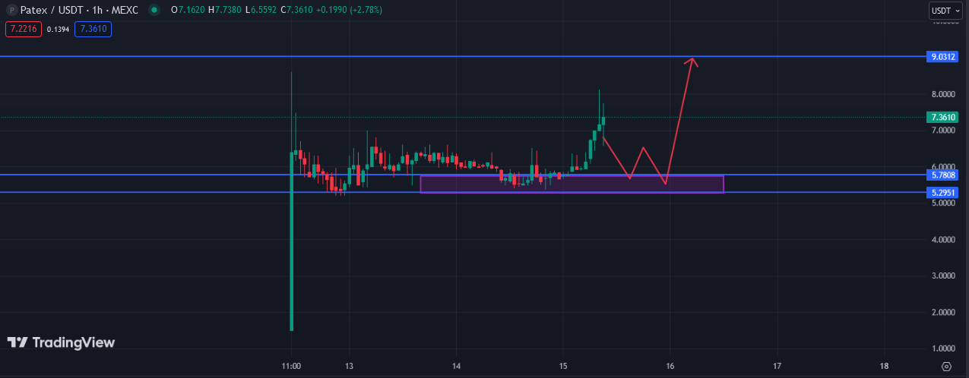969x378 pixels.
Task: Click the 13 date label on time axis
Action: 348,366
